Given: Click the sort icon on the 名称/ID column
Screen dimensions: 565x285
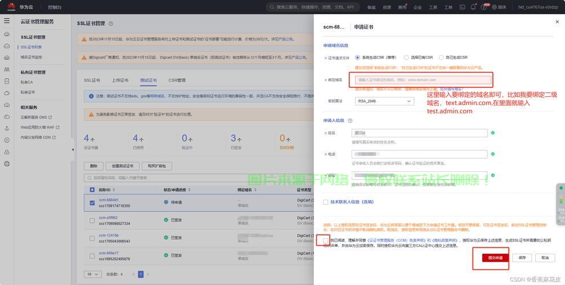Looking at the screenshot, I should tap(114, 190).
